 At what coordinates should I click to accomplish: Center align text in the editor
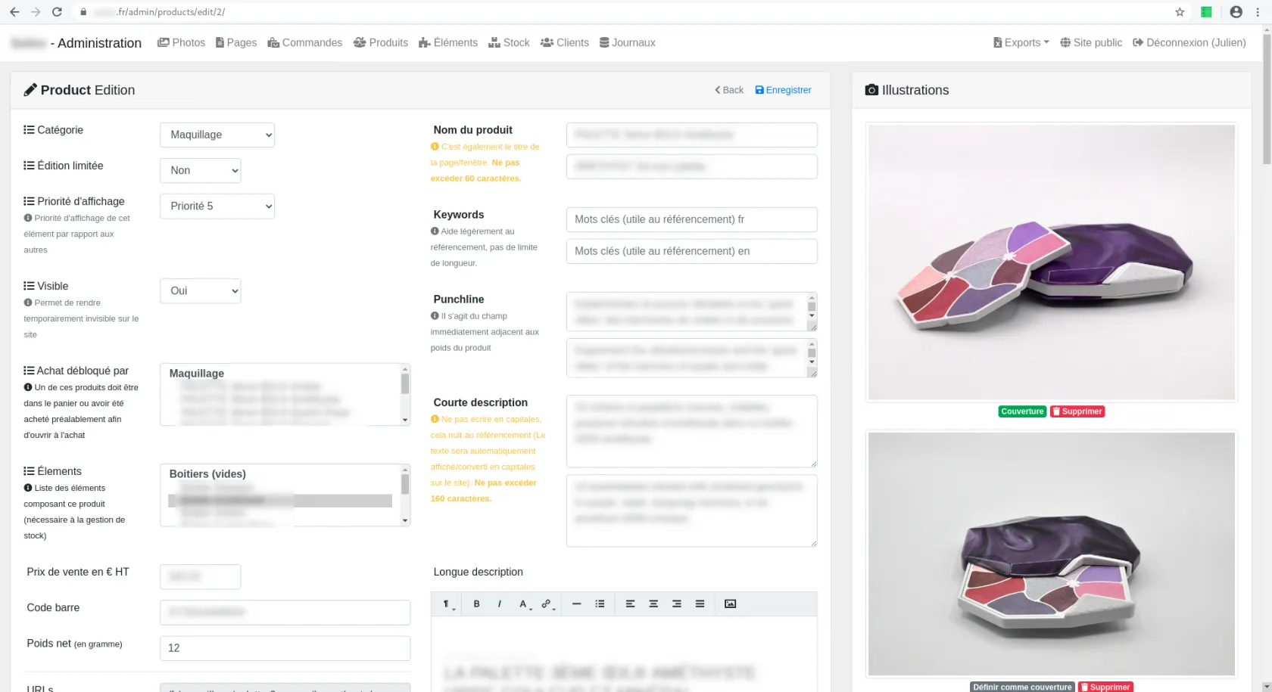pyautogui.click(x=653, y=604)
